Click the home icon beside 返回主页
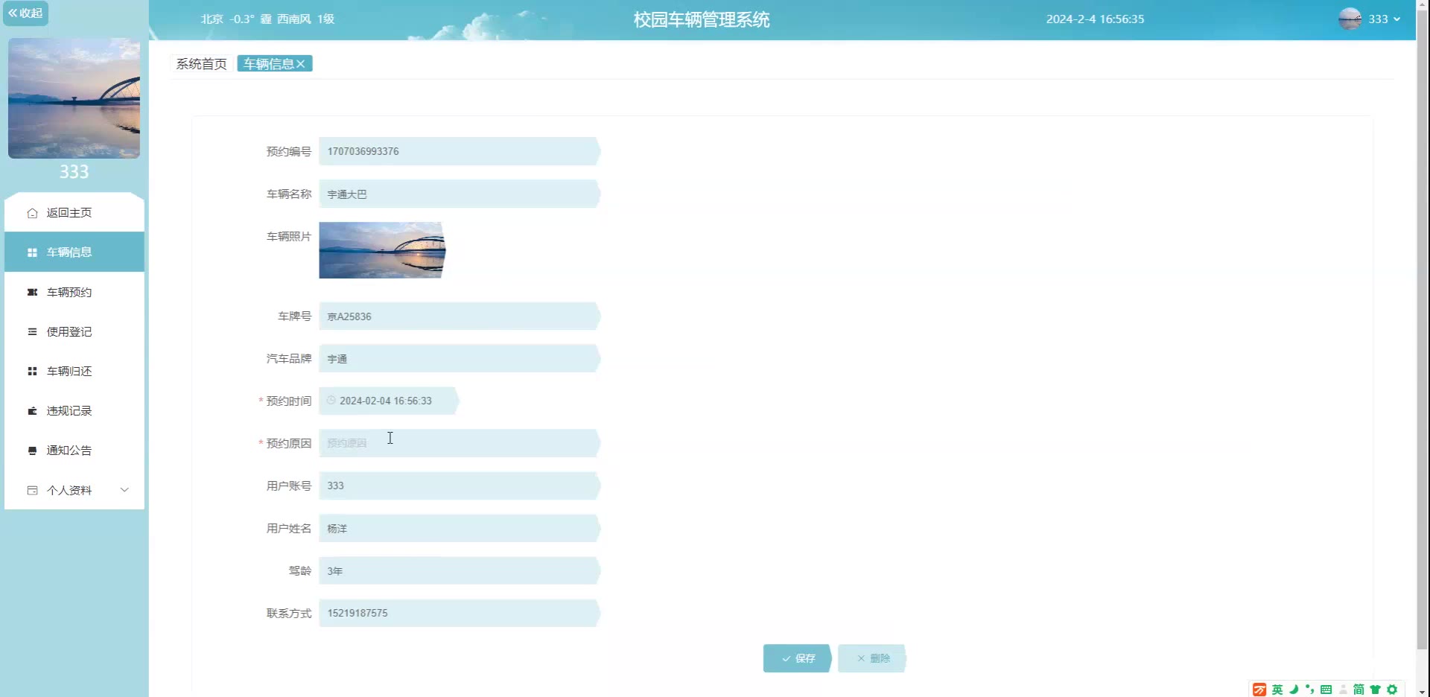 (32, 213)
